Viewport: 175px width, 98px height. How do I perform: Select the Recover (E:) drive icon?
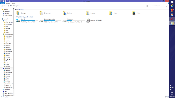(x=65, y=21)
